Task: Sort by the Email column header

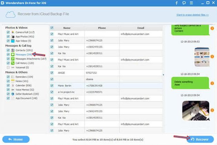Action: (141, 28)
